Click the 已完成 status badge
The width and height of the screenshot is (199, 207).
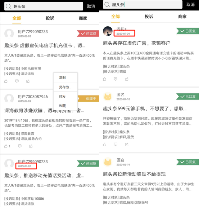[88, 33]
